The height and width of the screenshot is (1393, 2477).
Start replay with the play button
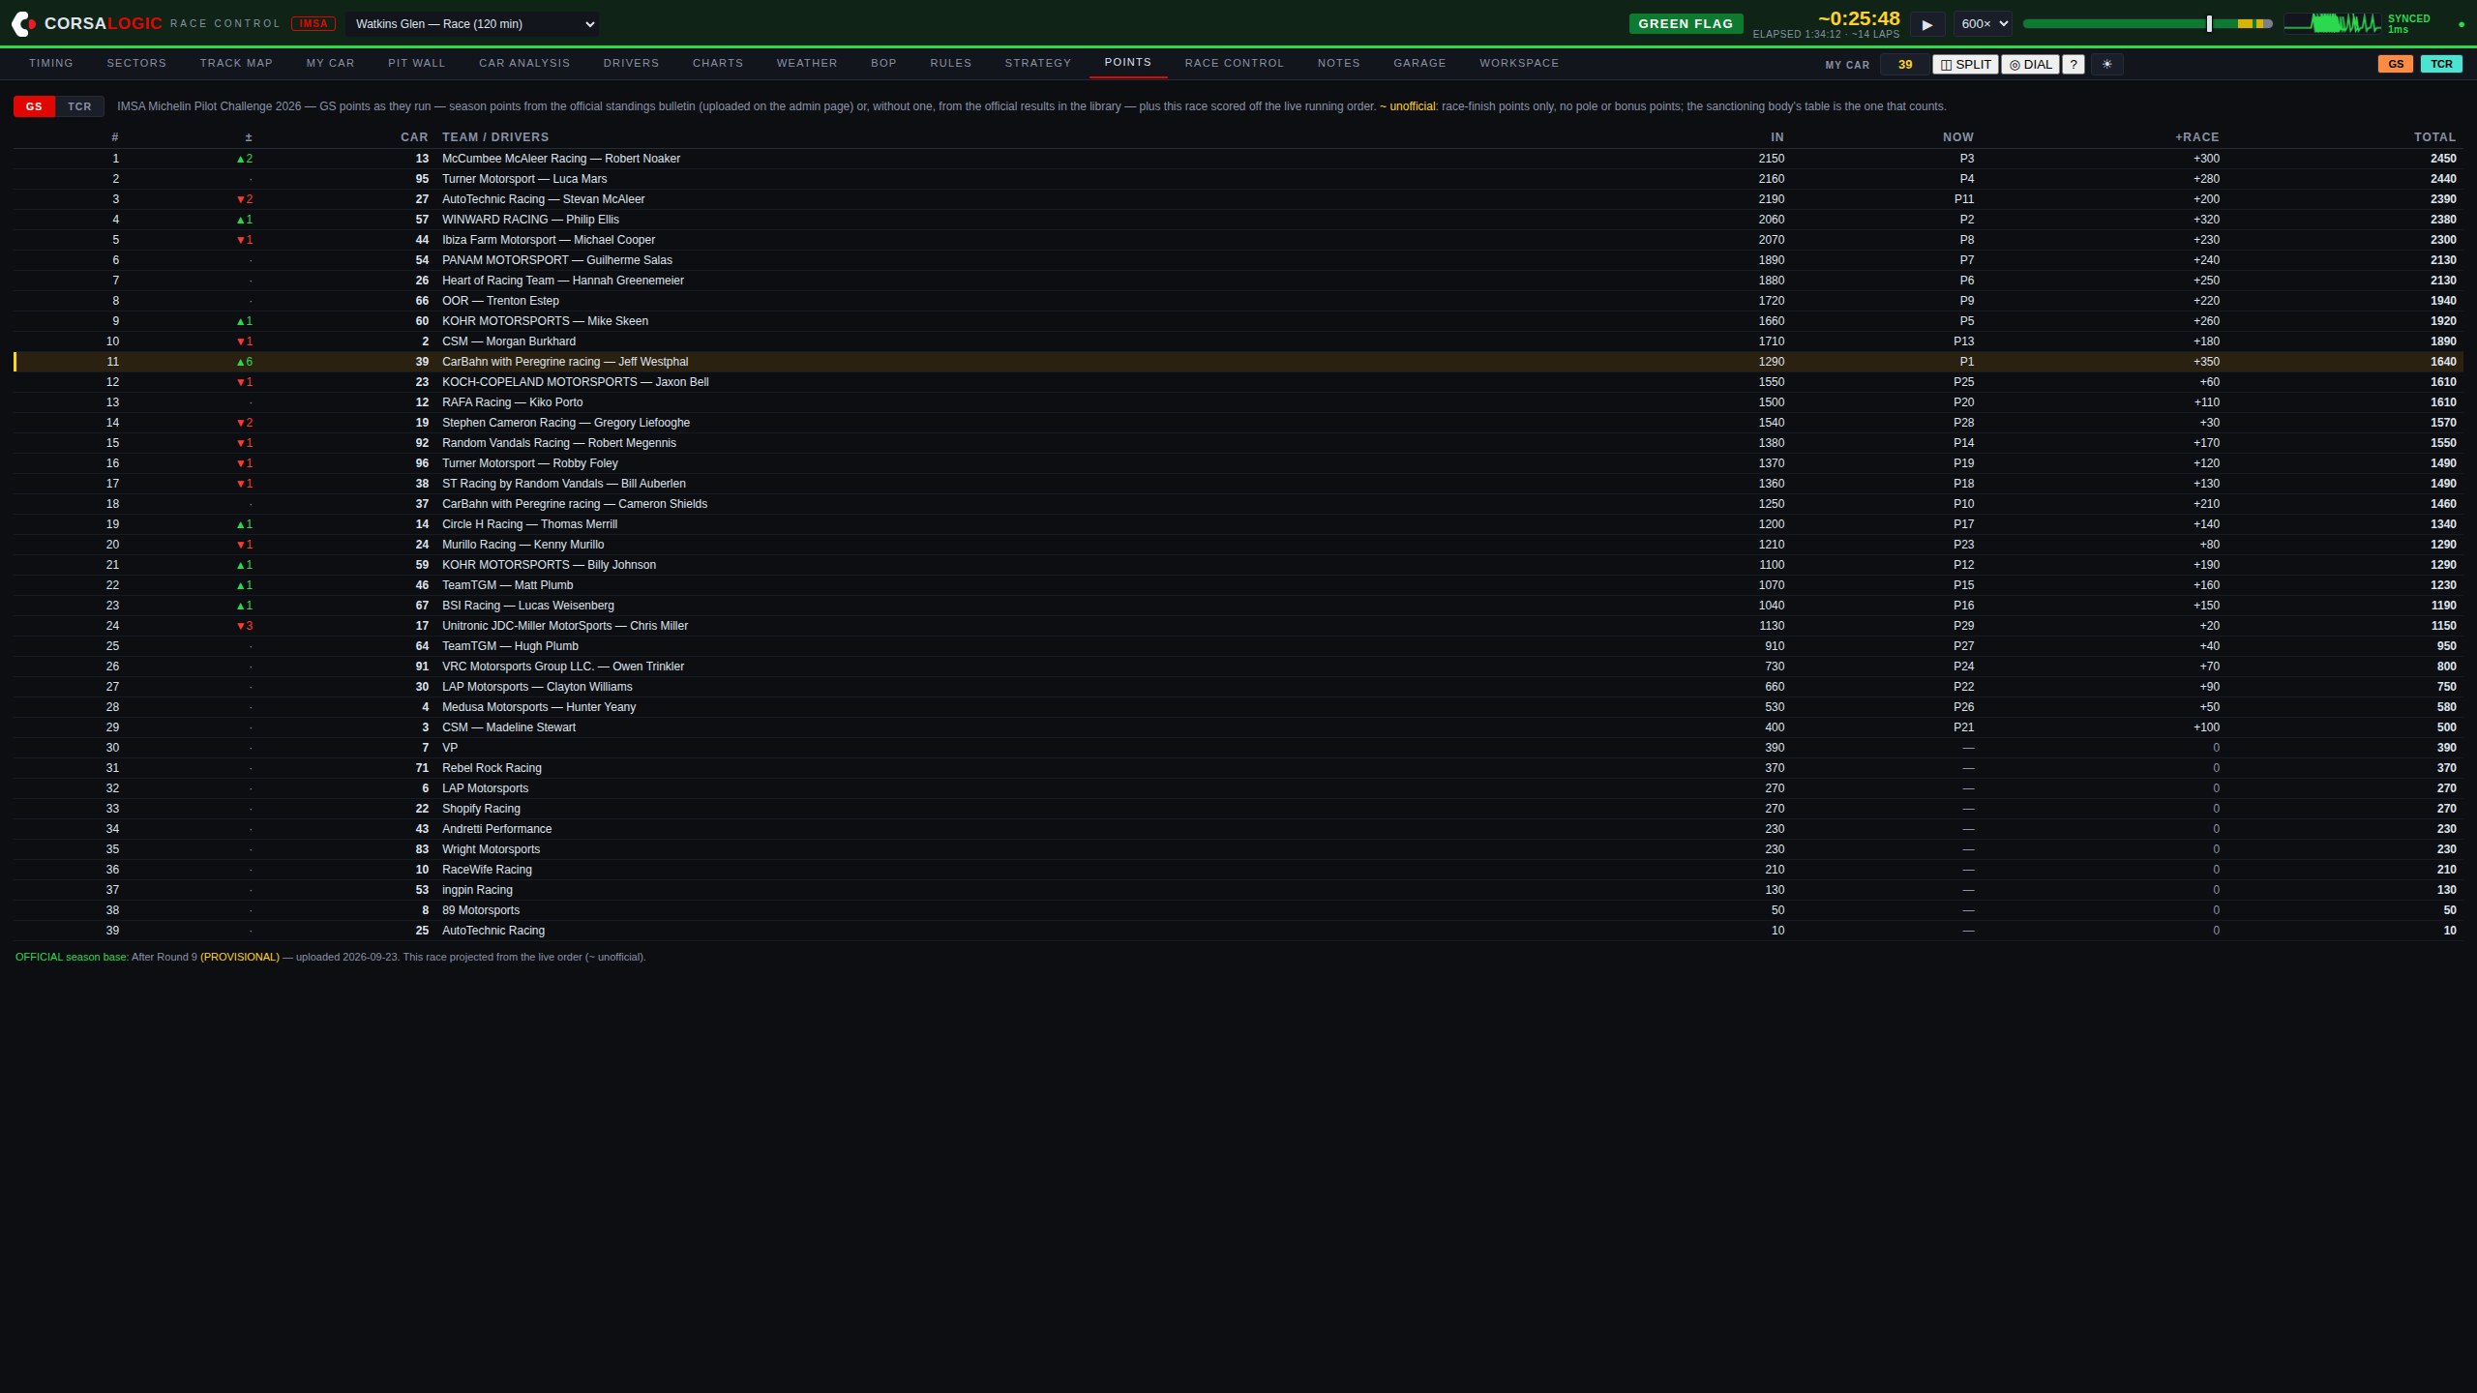click(x=1926, y=24)
